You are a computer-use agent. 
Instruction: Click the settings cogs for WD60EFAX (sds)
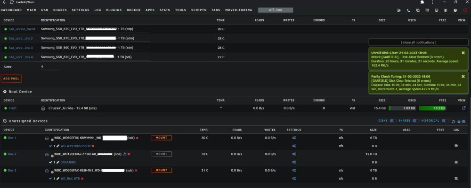294,170
